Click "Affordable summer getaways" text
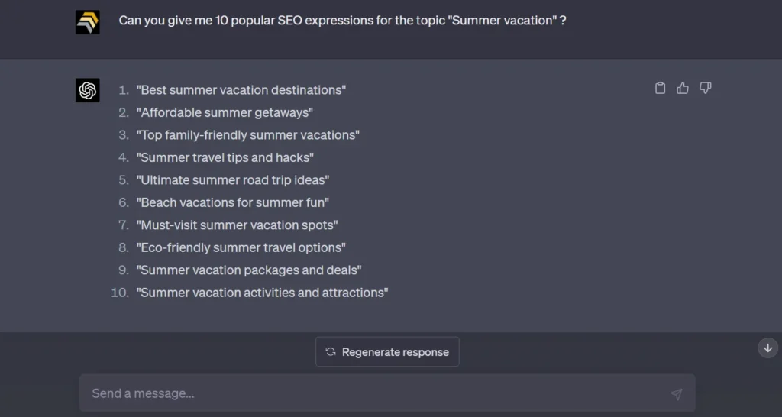782x417 pixels. 225,112
